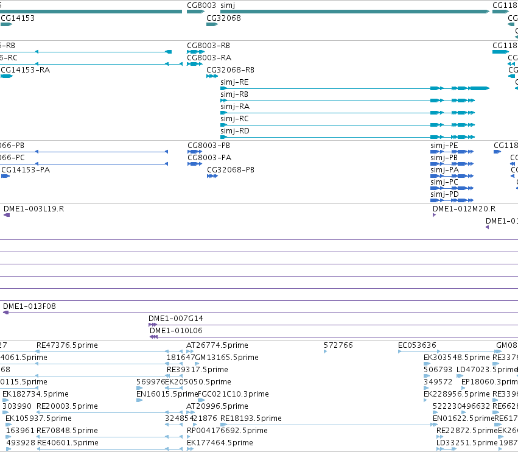
Task: Select feature 572766
Action: click(338, 345)
